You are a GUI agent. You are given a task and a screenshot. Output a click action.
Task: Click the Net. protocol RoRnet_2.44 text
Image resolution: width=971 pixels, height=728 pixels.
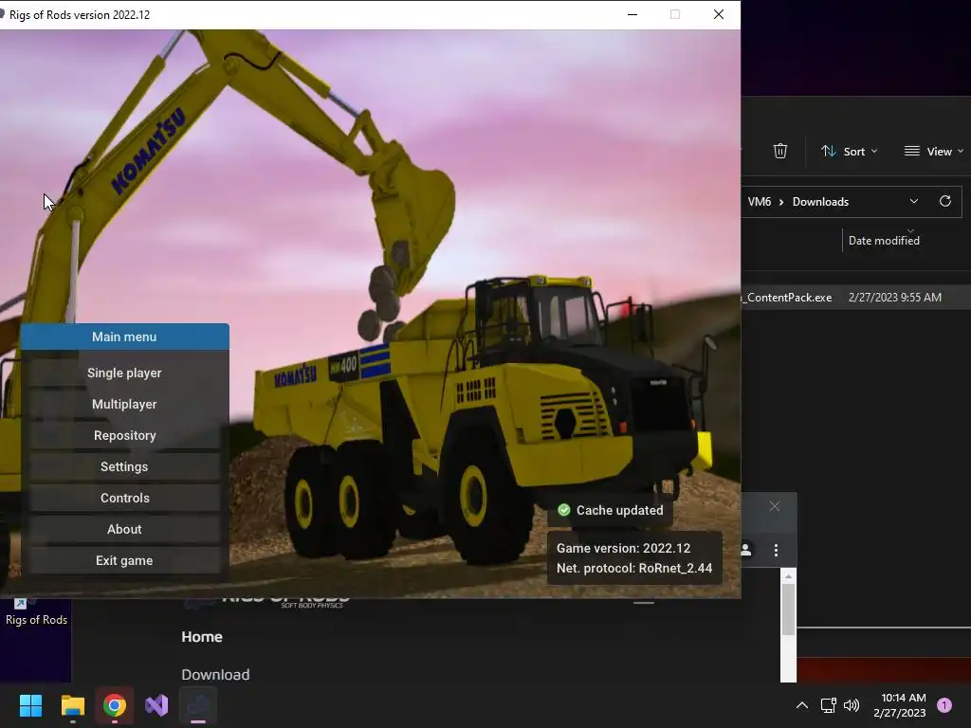[x=634, y=568]
